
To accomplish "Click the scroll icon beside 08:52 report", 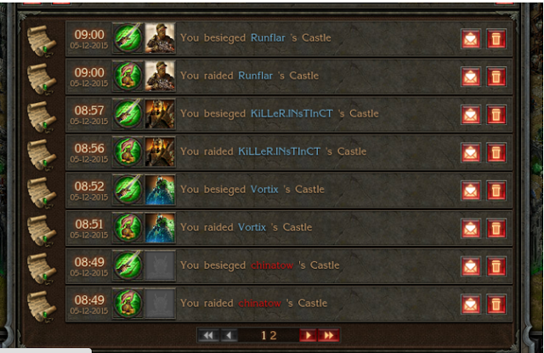I will 42,192.
